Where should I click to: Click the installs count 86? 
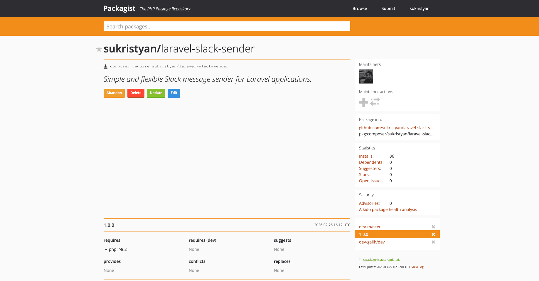coord(392,156)
